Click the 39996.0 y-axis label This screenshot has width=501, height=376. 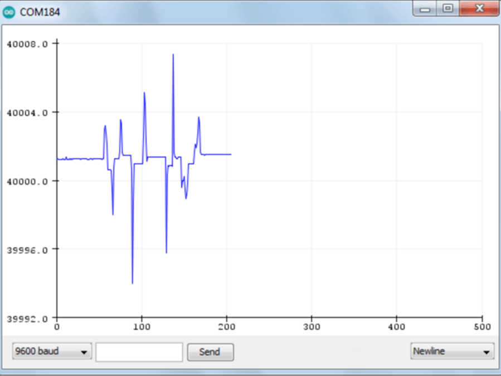point(27,250)
